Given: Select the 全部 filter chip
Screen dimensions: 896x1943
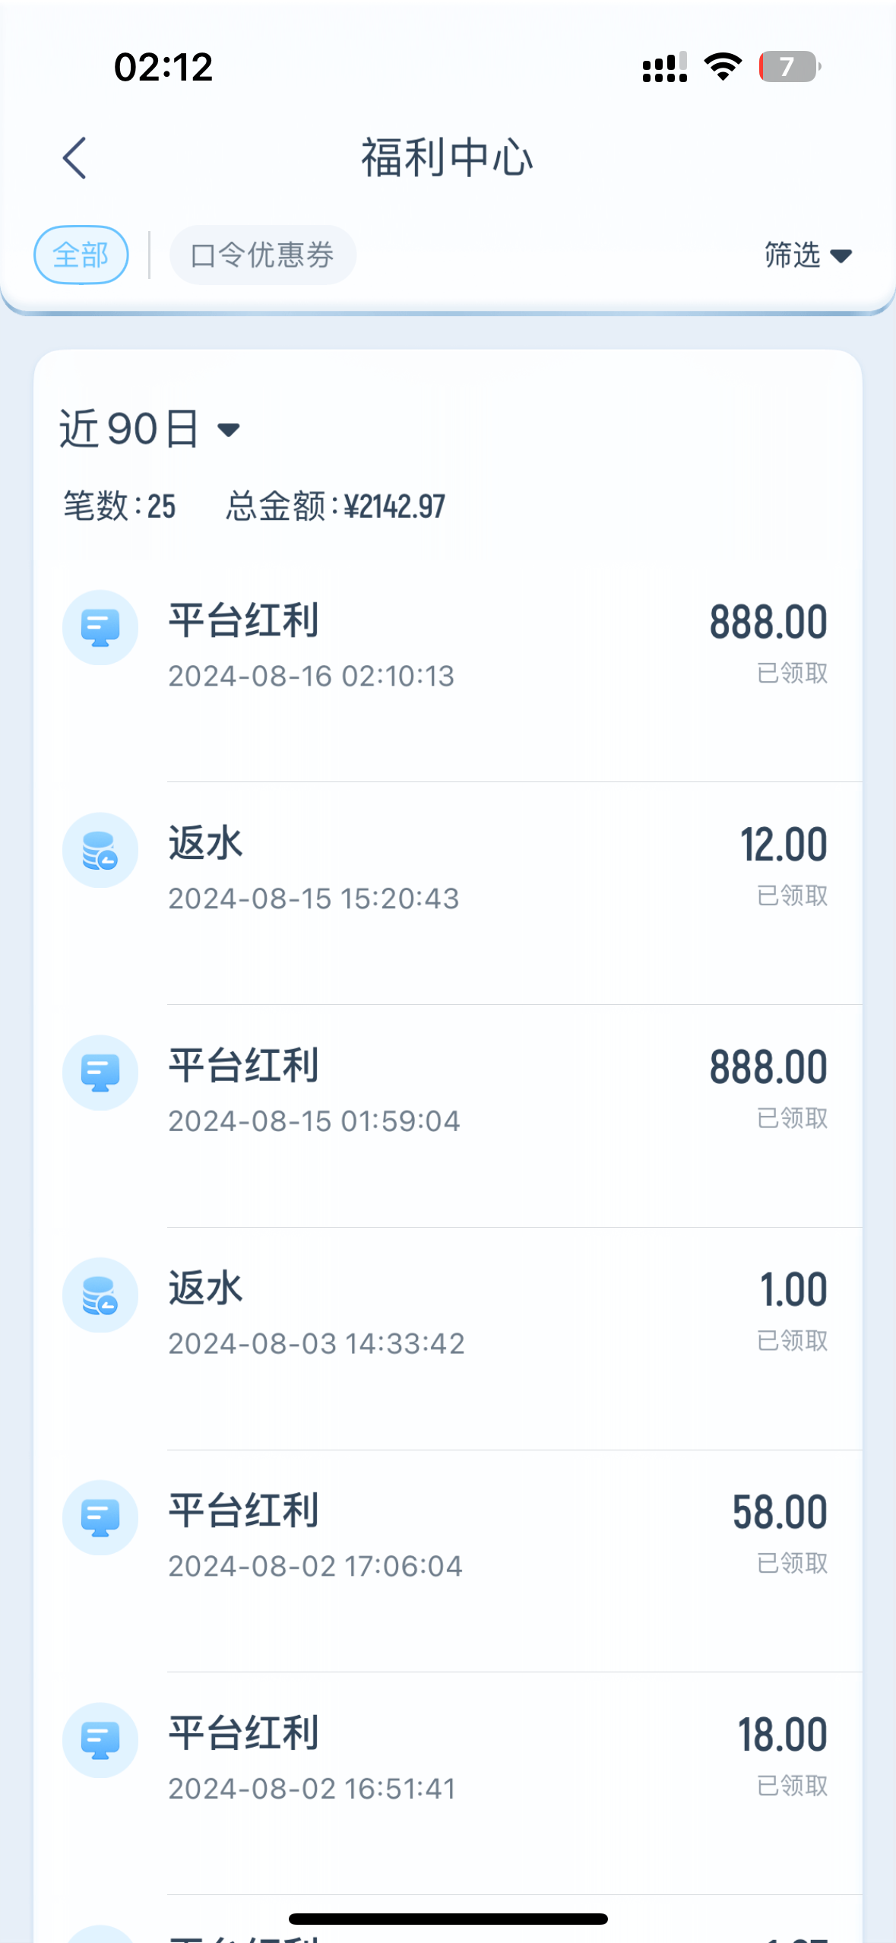Looking at the screenshot, I should coord(81,255).
